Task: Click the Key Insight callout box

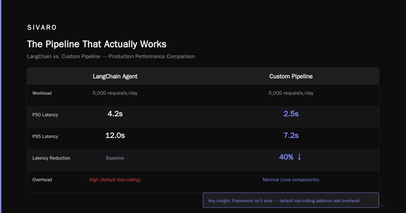Action: (291, 200)
